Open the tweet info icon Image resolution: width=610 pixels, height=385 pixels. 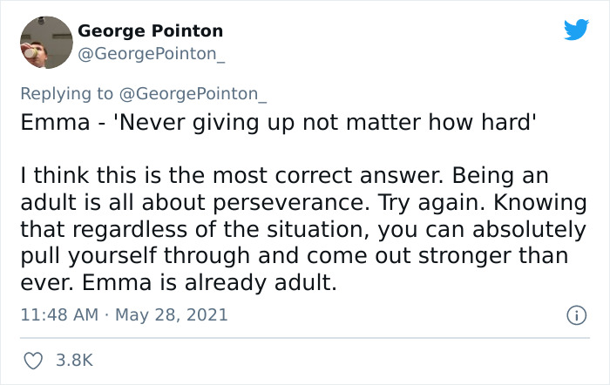[x=575, y=315]
